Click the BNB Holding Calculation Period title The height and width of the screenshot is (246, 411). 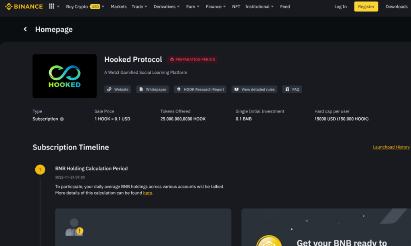92,169
